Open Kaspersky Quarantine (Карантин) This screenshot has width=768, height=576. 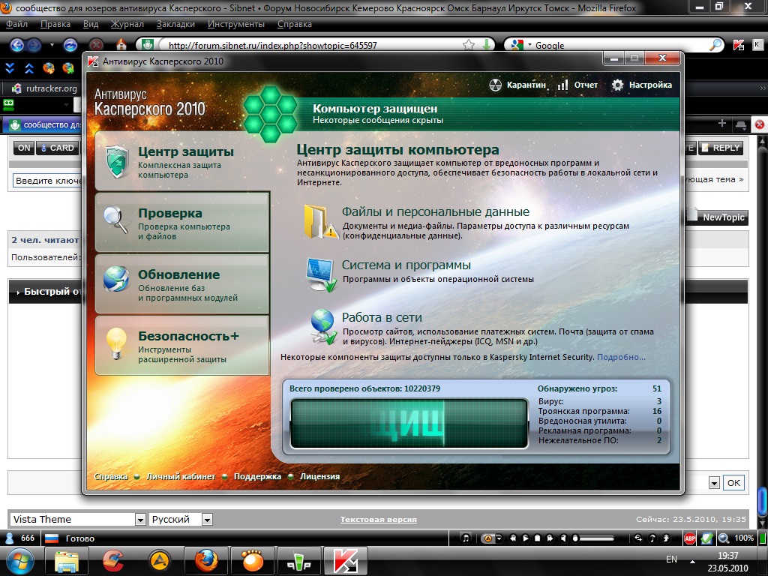[x=517, y=85]
